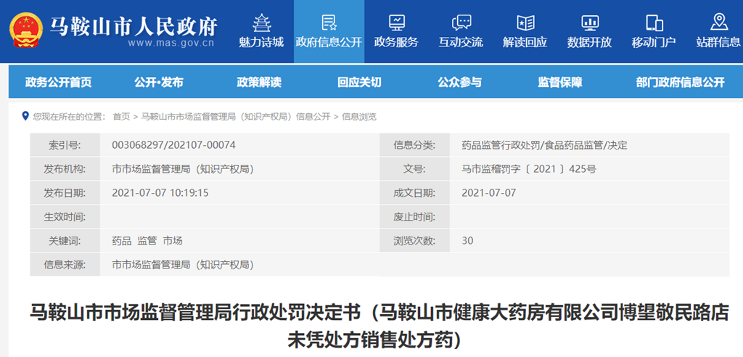The image size is (743, 357).
Task: Click the 发布机构 label cell
Action: coord(65,169)
